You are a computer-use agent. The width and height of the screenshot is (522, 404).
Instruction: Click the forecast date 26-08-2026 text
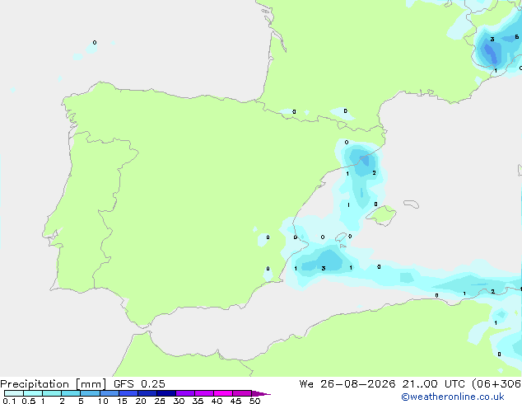click(358, 384)
